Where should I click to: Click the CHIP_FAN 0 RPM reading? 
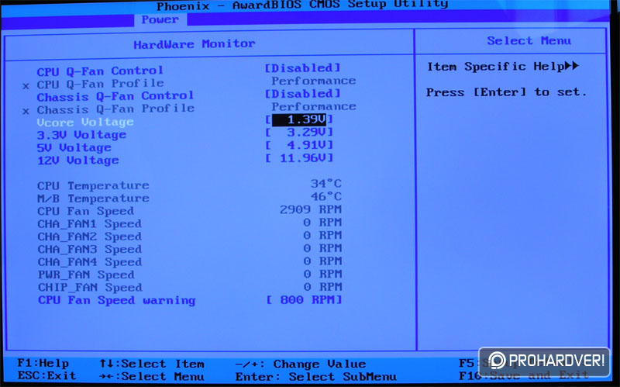(x=322, y=287)
